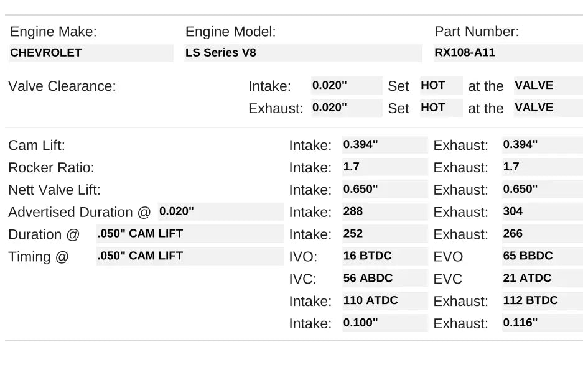This screenshot has height=365, width=583.
Task: Click the IVC 56 ABDC field
Action: [385, 279]
